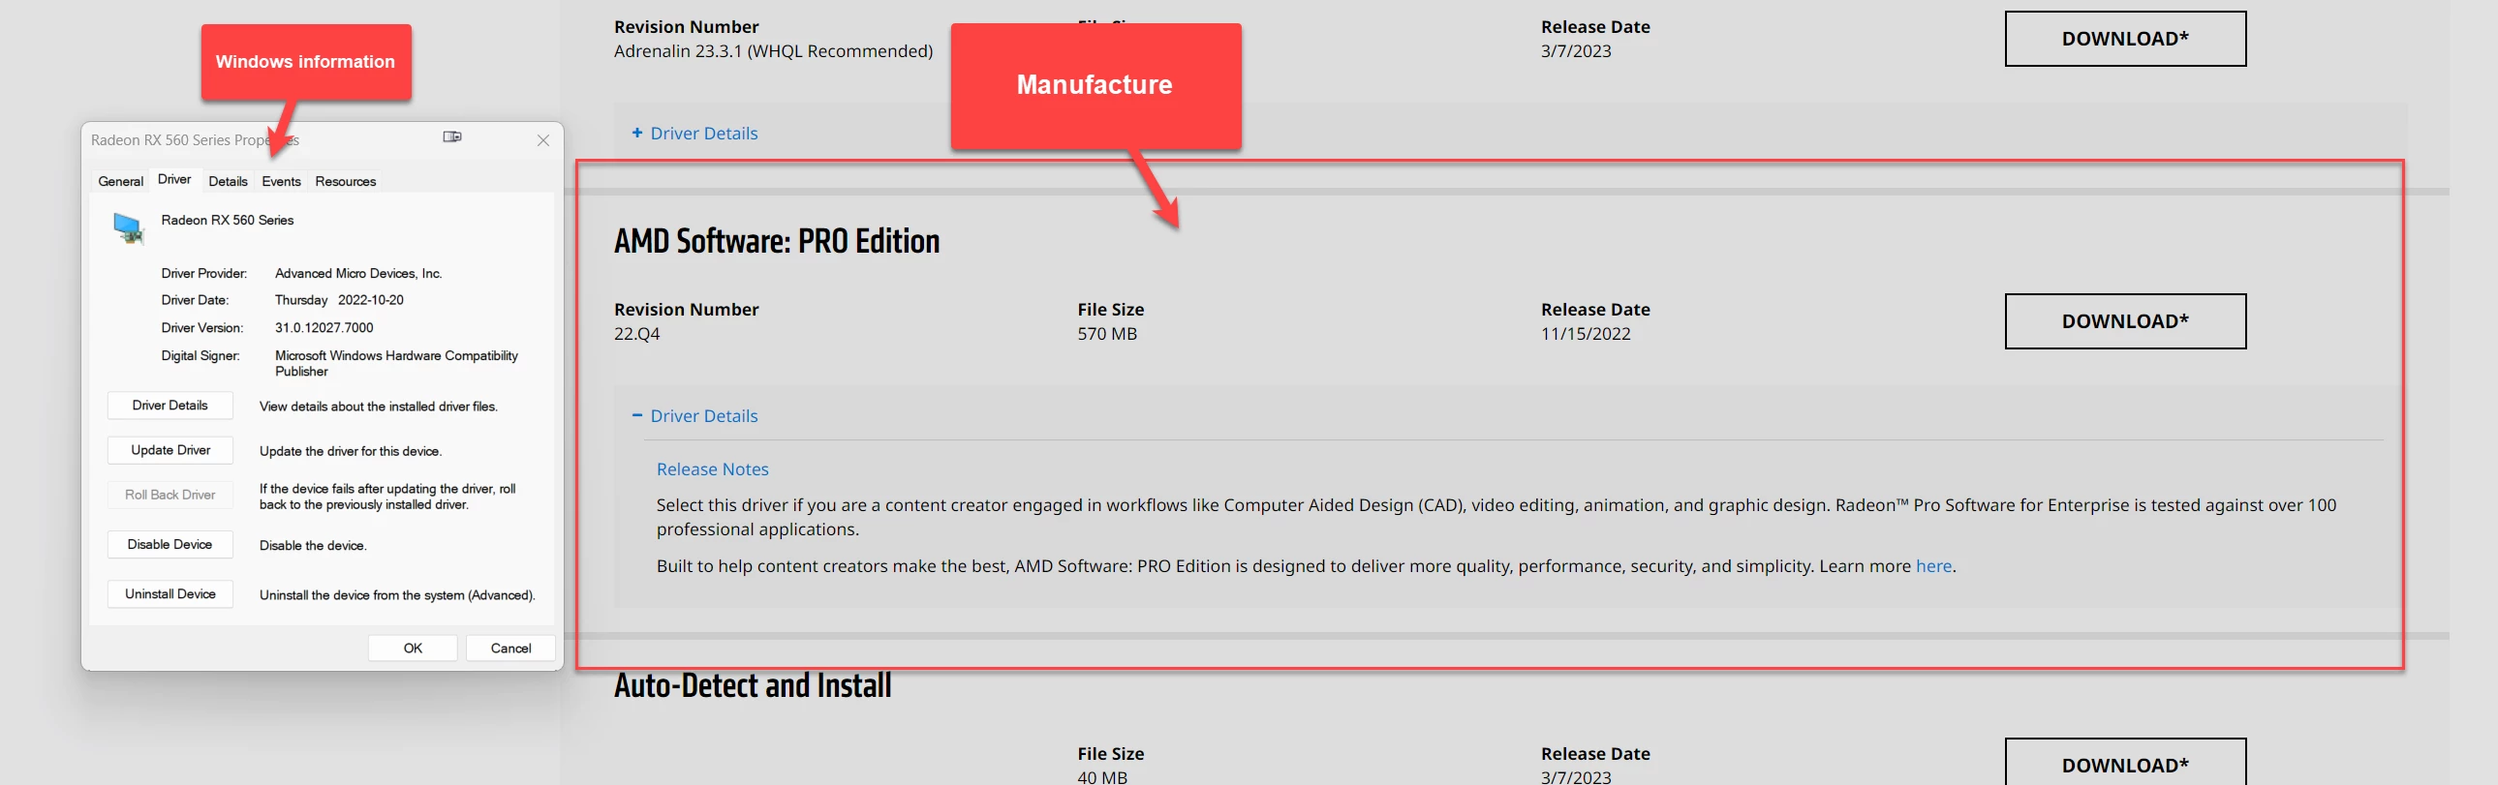The width and height of the screenshot is (2498, 785).
Task: Open the Release Notes link
Action: pos(713,469)
